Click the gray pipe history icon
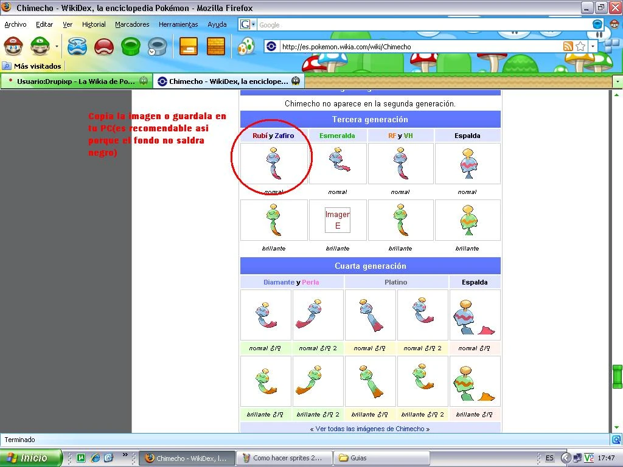 (158, 46)
